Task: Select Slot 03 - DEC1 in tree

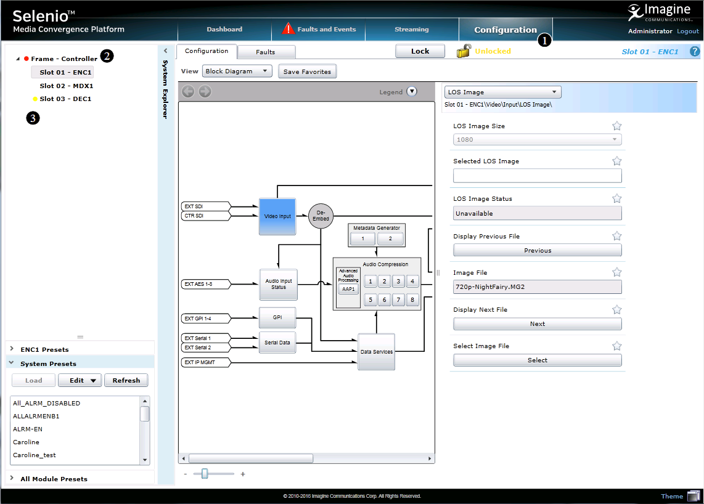Action: pyautogui.click(x=65, y=99)
